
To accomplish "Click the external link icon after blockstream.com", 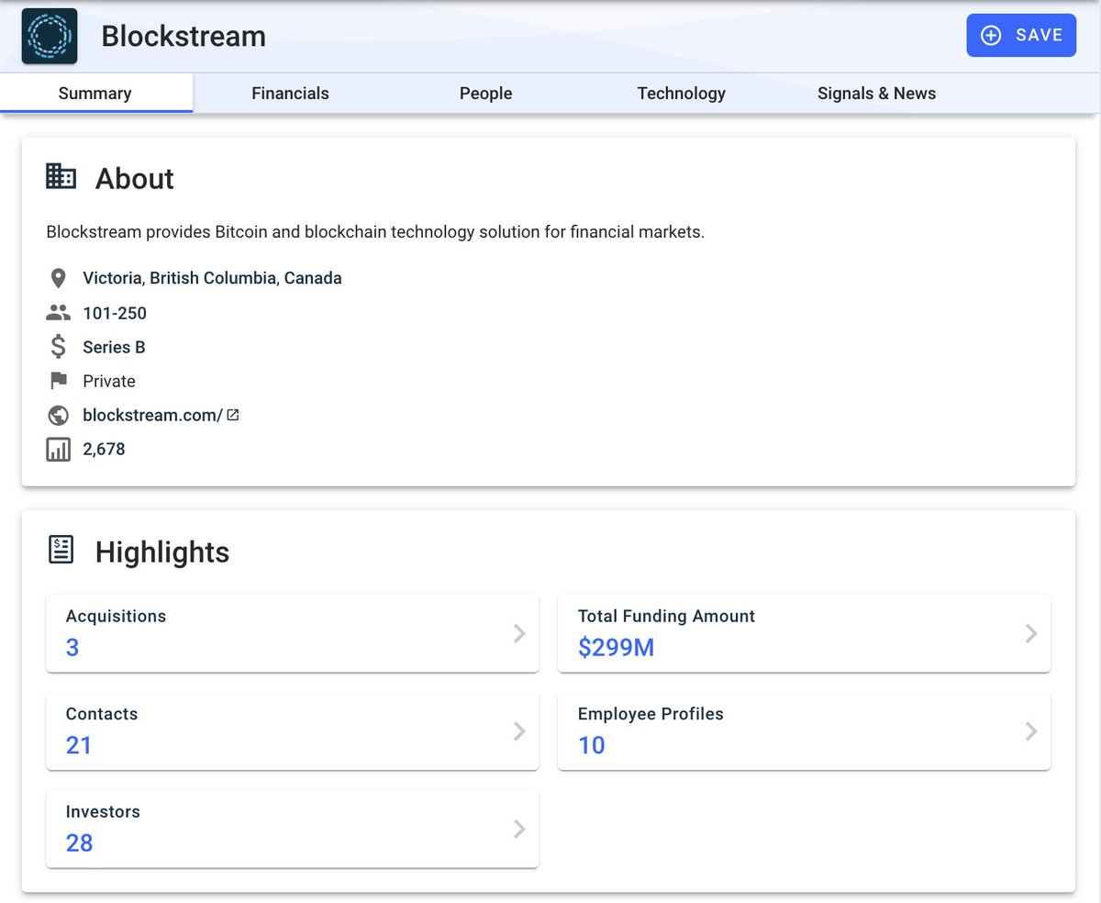I will [233, 415].
